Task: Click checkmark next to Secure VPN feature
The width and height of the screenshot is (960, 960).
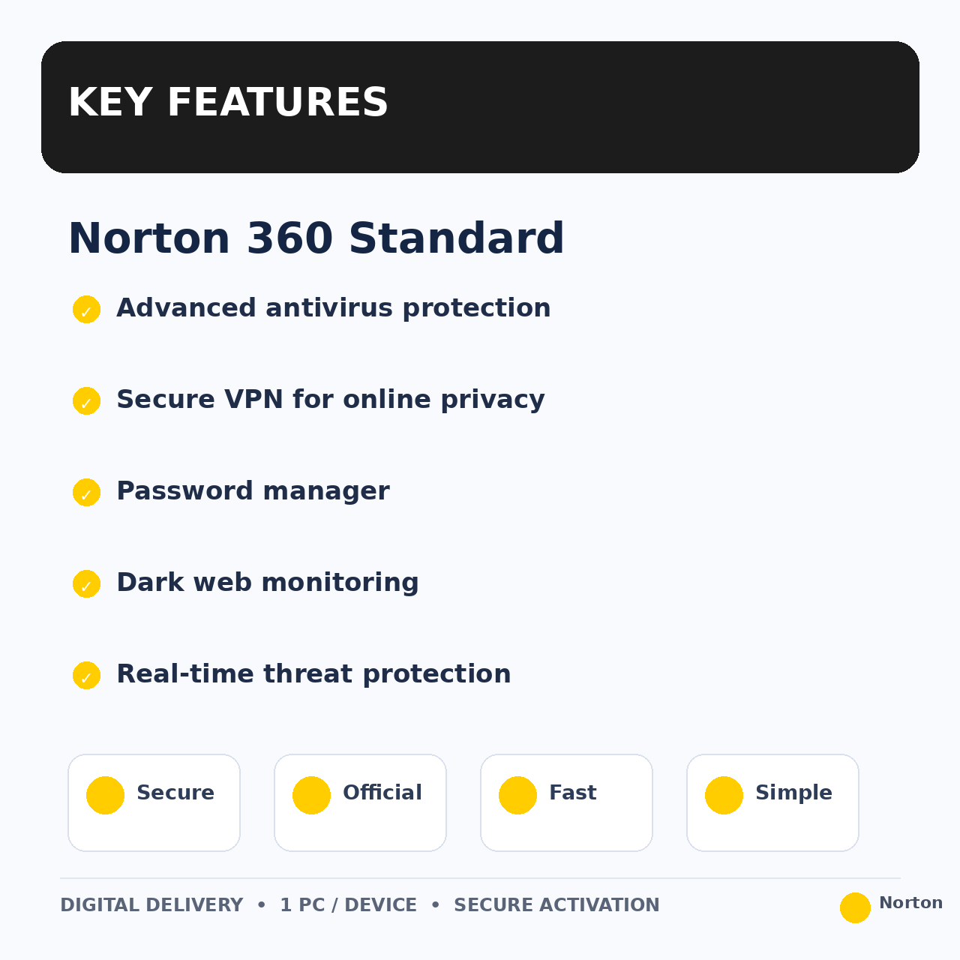Action: click(x=86, y=400)
